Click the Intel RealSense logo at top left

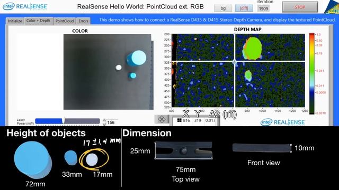point(25,6)
